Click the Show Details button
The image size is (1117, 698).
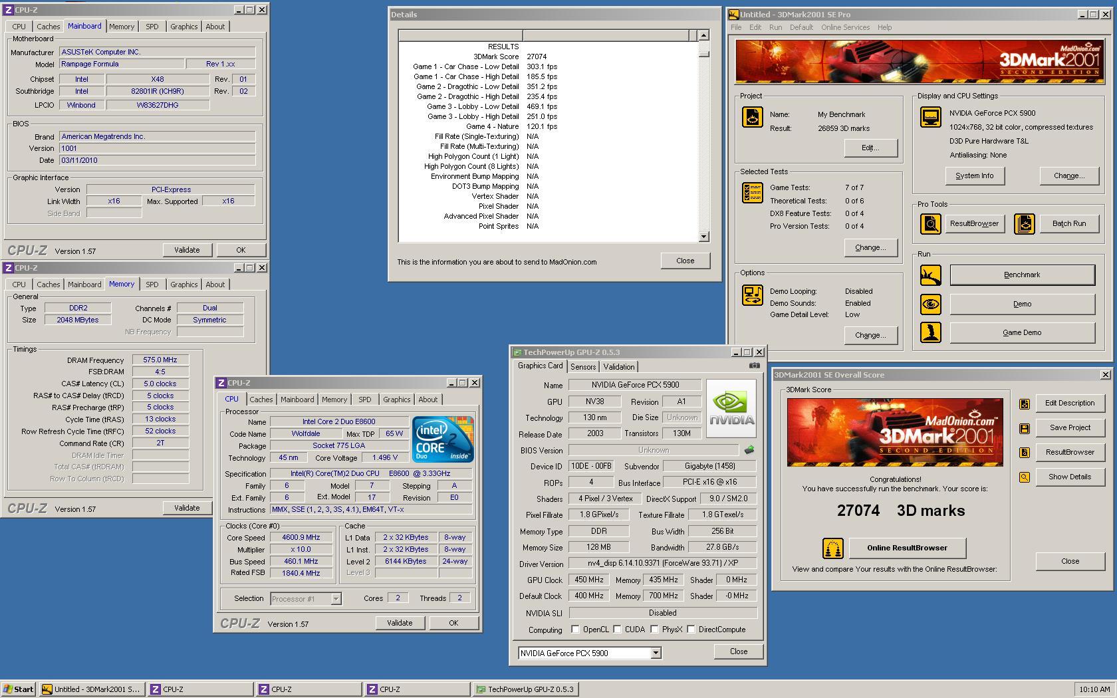1070,477
